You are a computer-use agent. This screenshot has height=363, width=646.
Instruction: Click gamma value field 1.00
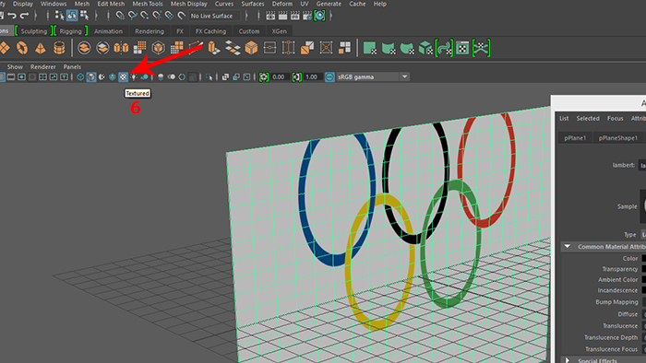pos(312,76)
